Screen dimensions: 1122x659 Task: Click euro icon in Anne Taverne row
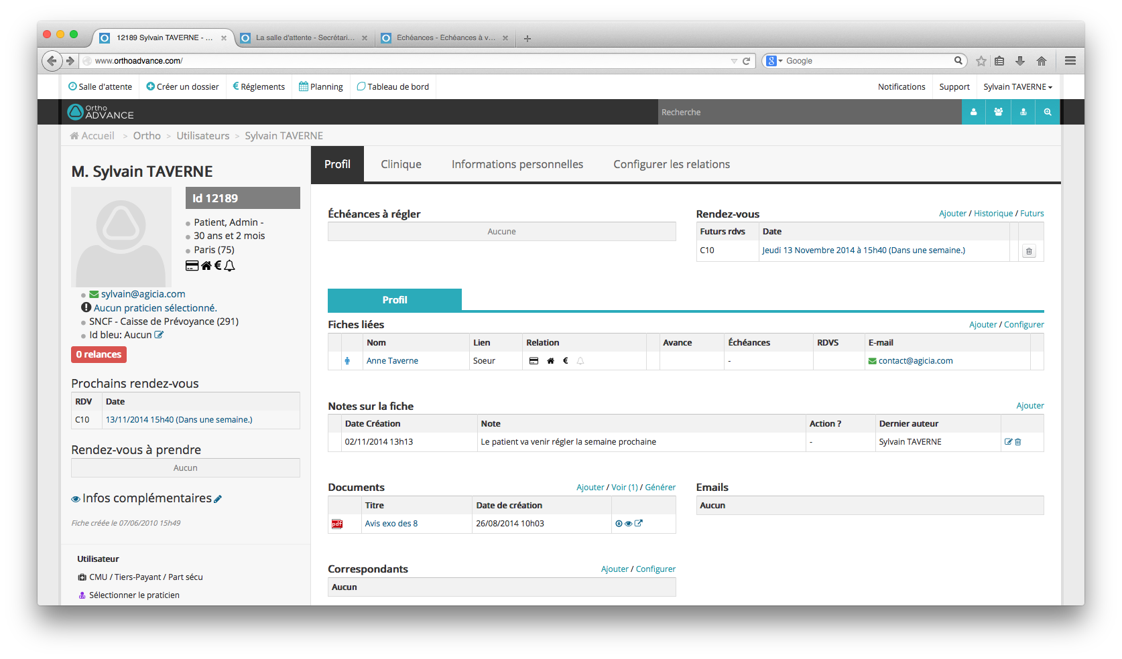[x=566, y=361]
